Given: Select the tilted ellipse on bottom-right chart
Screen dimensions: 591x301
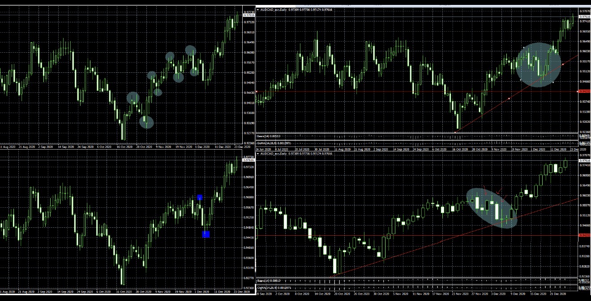Looking at the screenshot, I should [492, 208].
